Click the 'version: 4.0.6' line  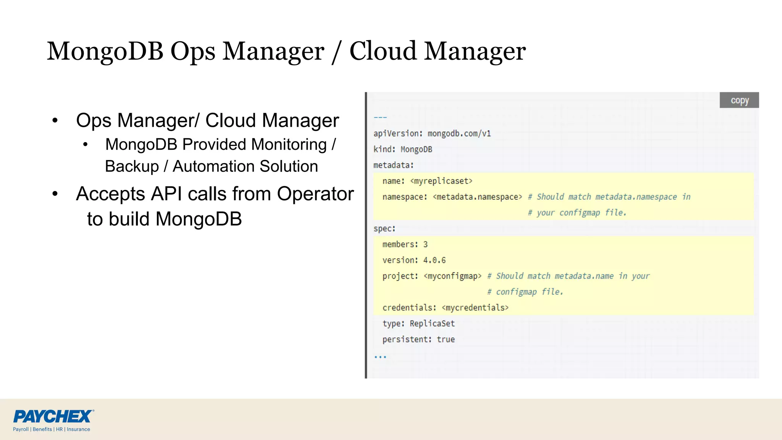point(414,260)
